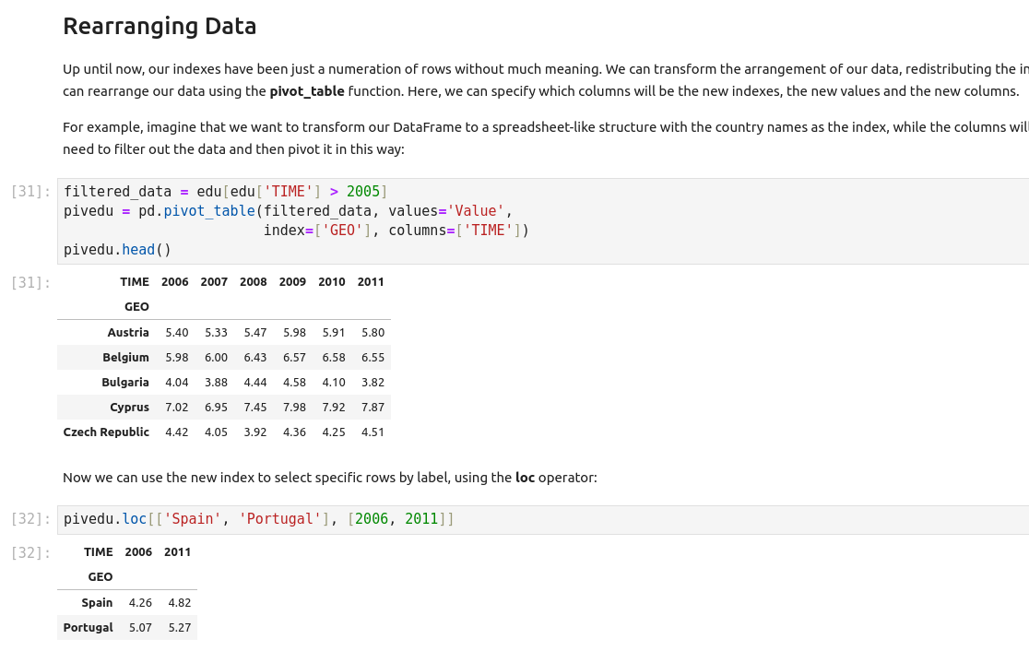Select output prompt [31] beside the pivot table

pos(30,282)
